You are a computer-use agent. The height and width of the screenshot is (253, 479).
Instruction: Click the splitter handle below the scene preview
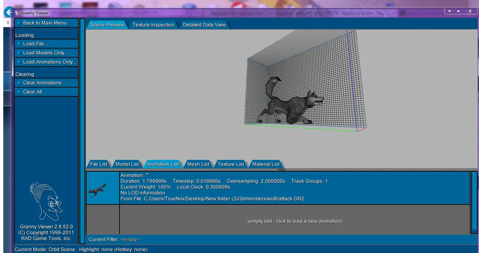click(x=282, y=169)
